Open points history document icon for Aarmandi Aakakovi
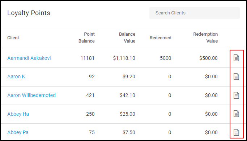Image resolution: width=247 pixels, height=141 pixels. tap(236, 58)
